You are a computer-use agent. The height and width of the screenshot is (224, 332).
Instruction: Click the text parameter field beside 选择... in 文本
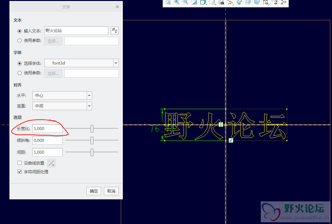coord(91,41)
